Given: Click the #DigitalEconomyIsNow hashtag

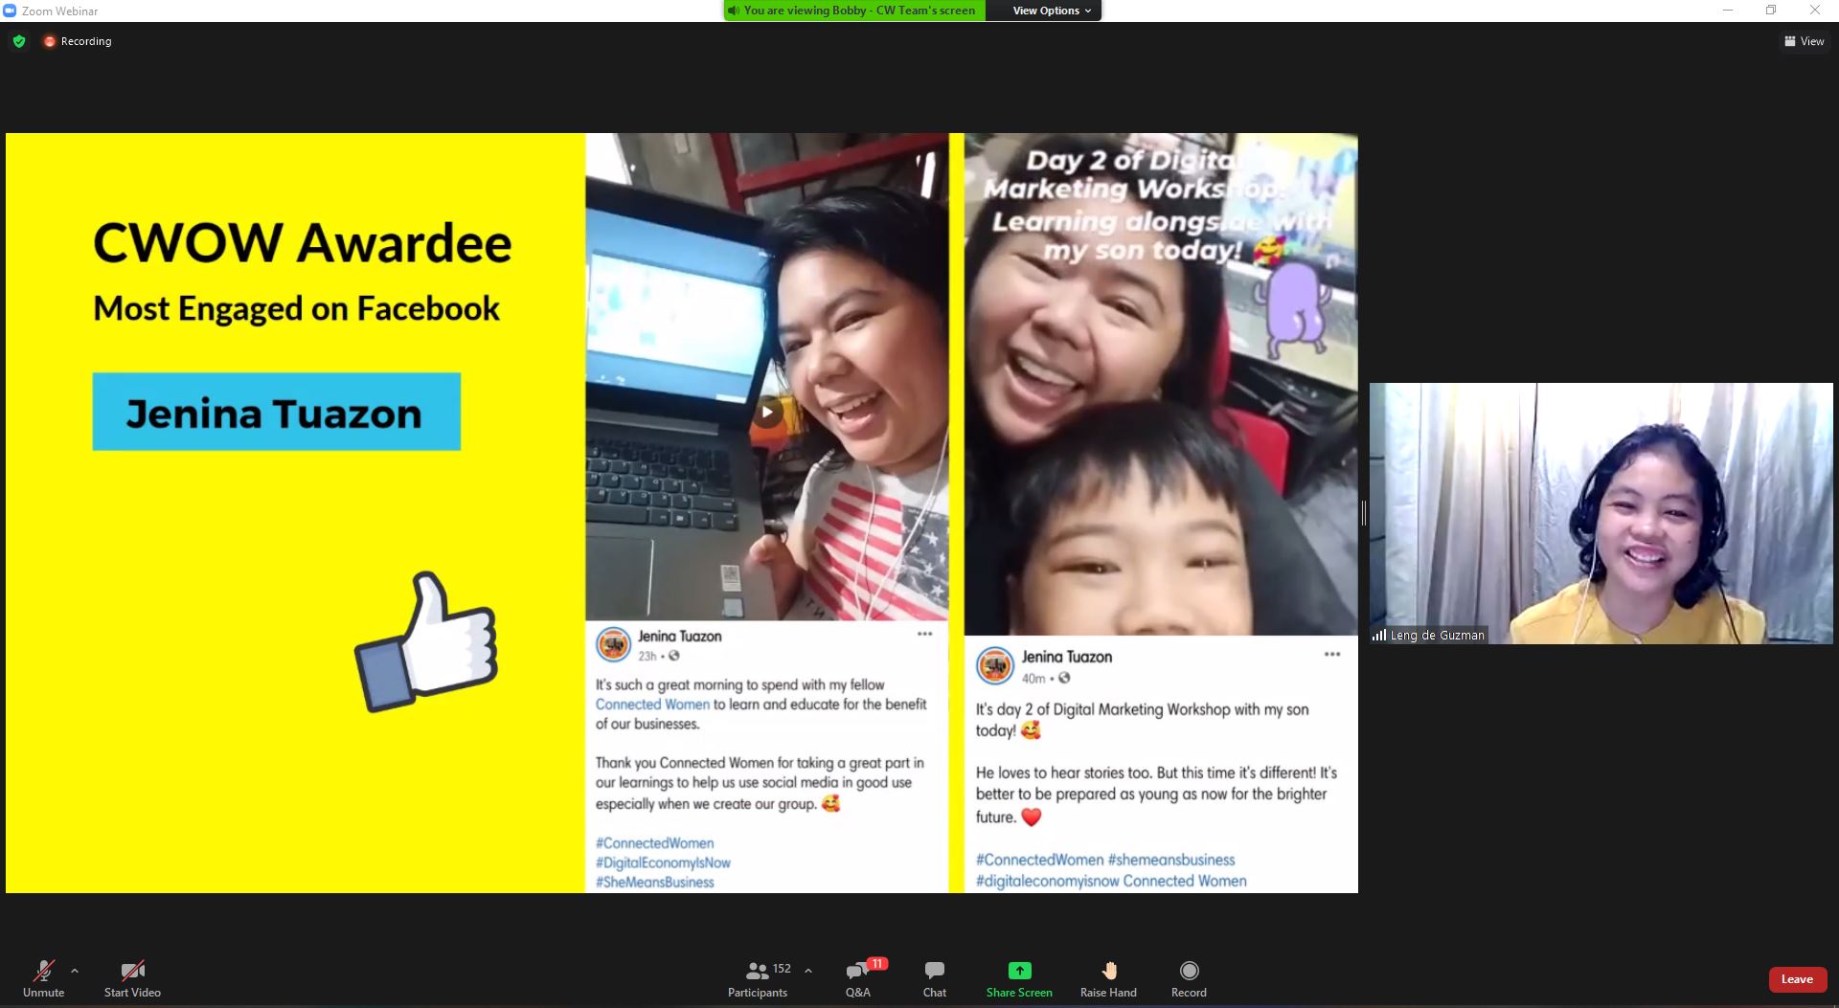Looking at the screenshot, I should 663,862.
